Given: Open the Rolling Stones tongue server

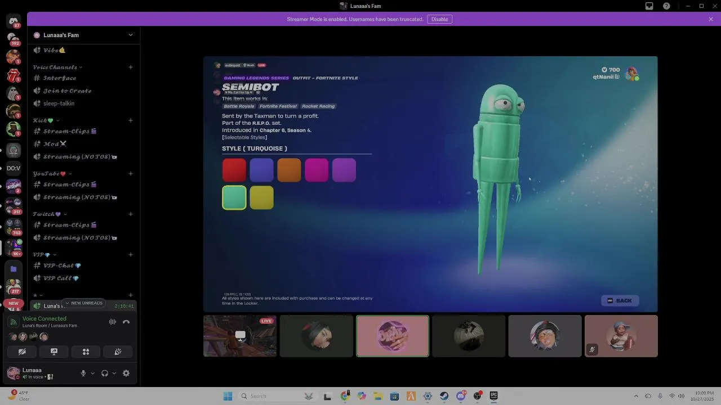Looking at the screenshot, I should [14, 75].
